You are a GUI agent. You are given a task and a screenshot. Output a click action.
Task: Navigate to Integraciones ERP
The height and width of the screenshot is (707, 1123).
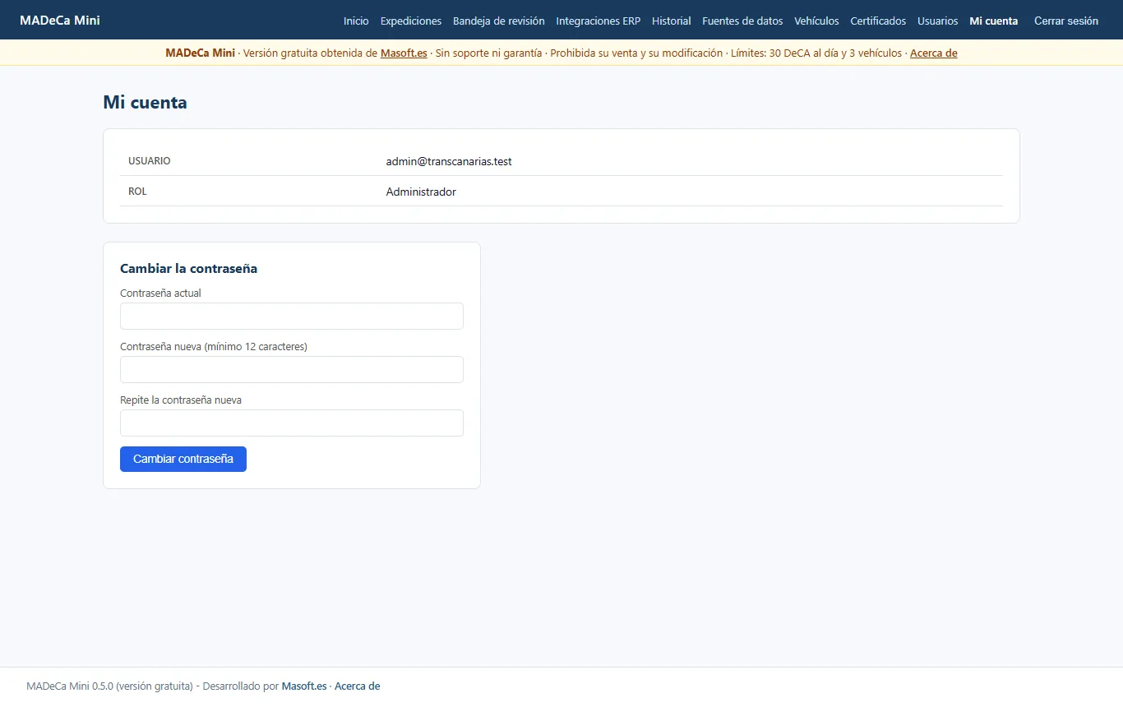click(x=598, y=21)
